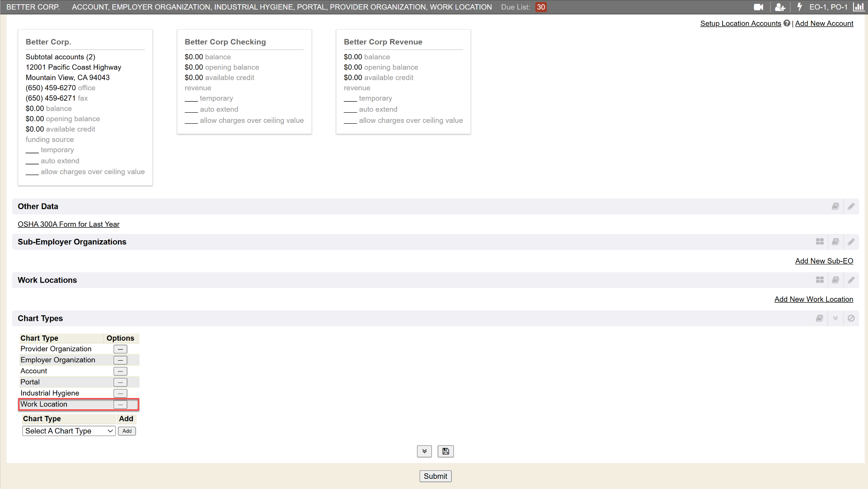
Task: Remove the Provider Organization chart type
Action: point(120,349)
